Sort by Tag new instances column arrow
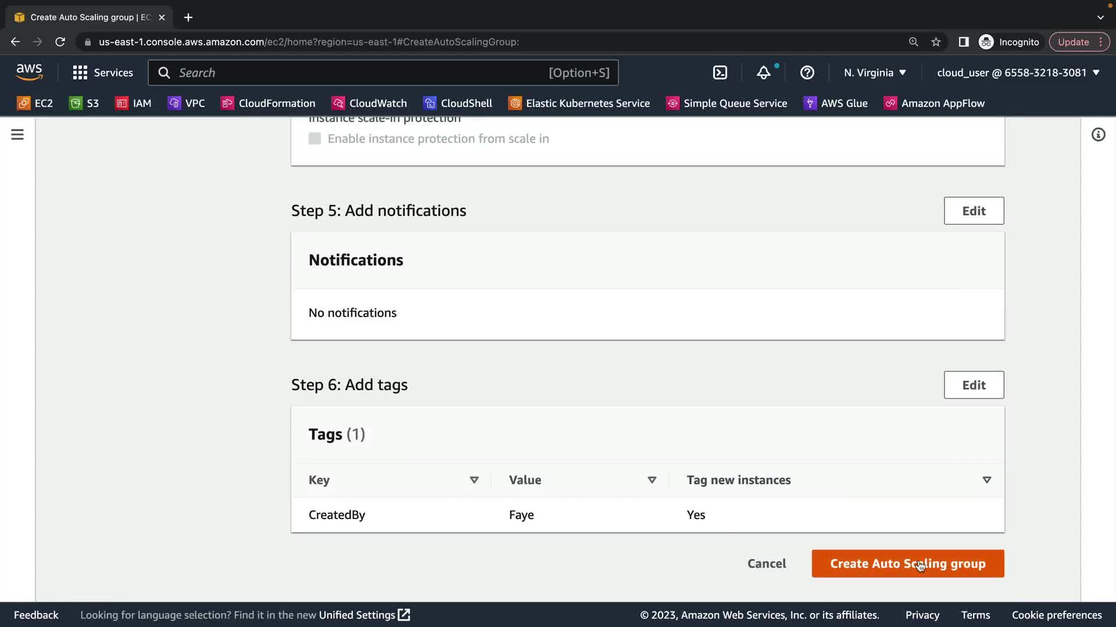 tap(986, 480)
